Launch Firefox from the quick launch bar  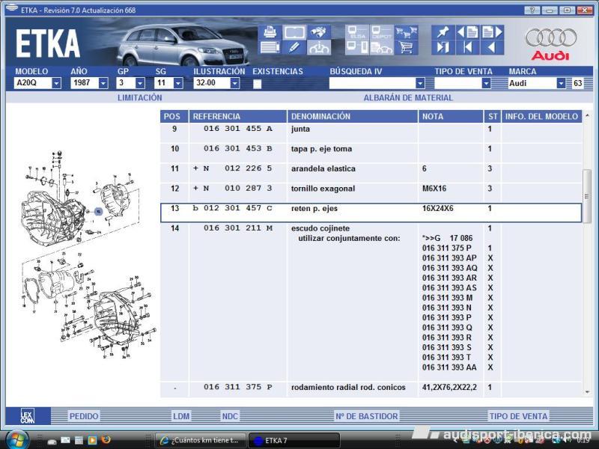(106, 440)
